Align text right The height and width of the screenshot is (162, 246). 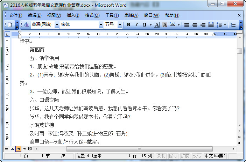tap(203, 25)
